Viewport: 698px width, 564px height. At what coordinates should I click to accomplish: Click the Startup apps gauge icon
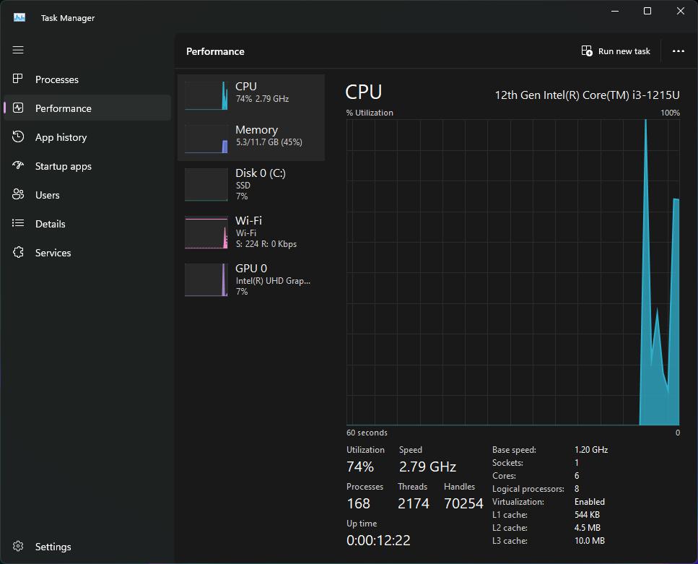tap(19, 166)
